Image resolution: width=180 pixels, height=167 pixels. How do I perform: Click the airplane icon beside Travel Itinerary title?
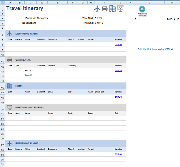click(x=97, y=9)
